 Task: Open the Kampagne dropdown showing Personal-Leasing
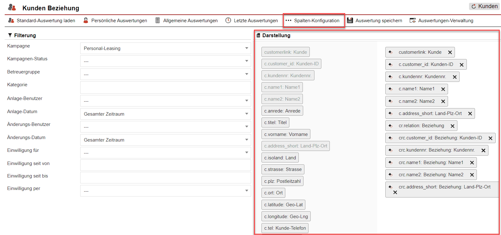(x=166, y=48)
